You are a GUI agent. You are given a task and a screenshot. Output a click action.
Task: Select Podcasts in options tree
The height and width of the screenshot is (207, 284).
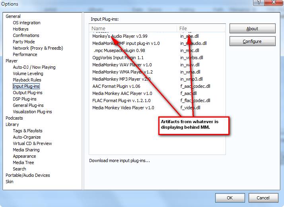coord(14,118)
